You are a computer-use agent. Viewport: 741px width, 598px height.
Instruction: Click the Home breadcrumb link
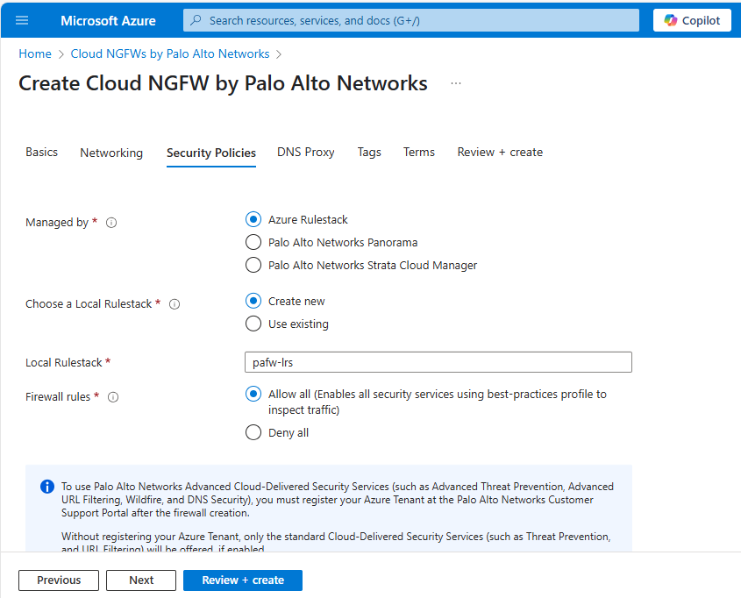[x=35, y=53]
